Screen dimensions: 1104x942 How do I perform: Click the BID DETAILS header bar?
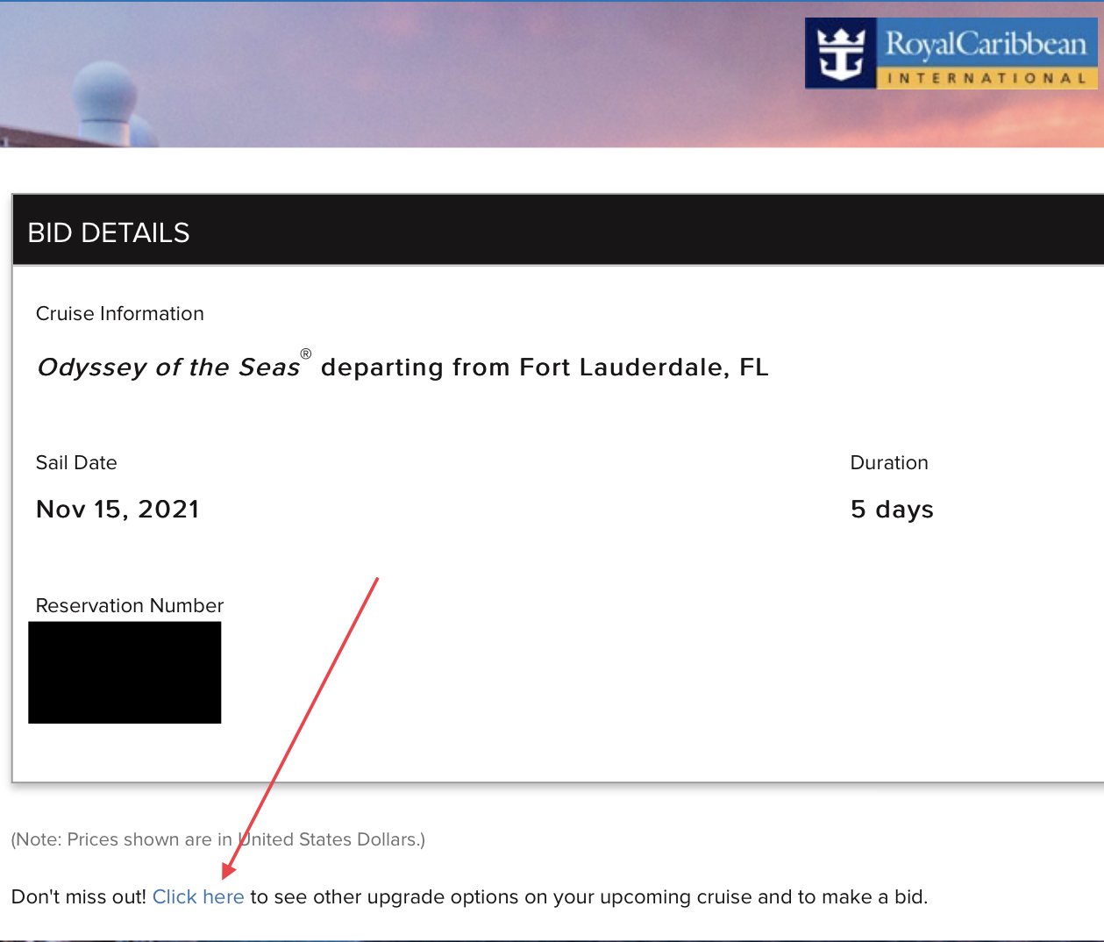click(x=558, y=231)
